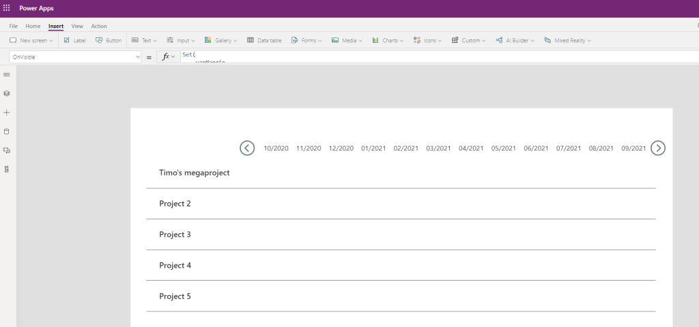Viewport: 699px width, 327px height.
Task: Open the OnVisible property dropdown
Action: point(75,57)
